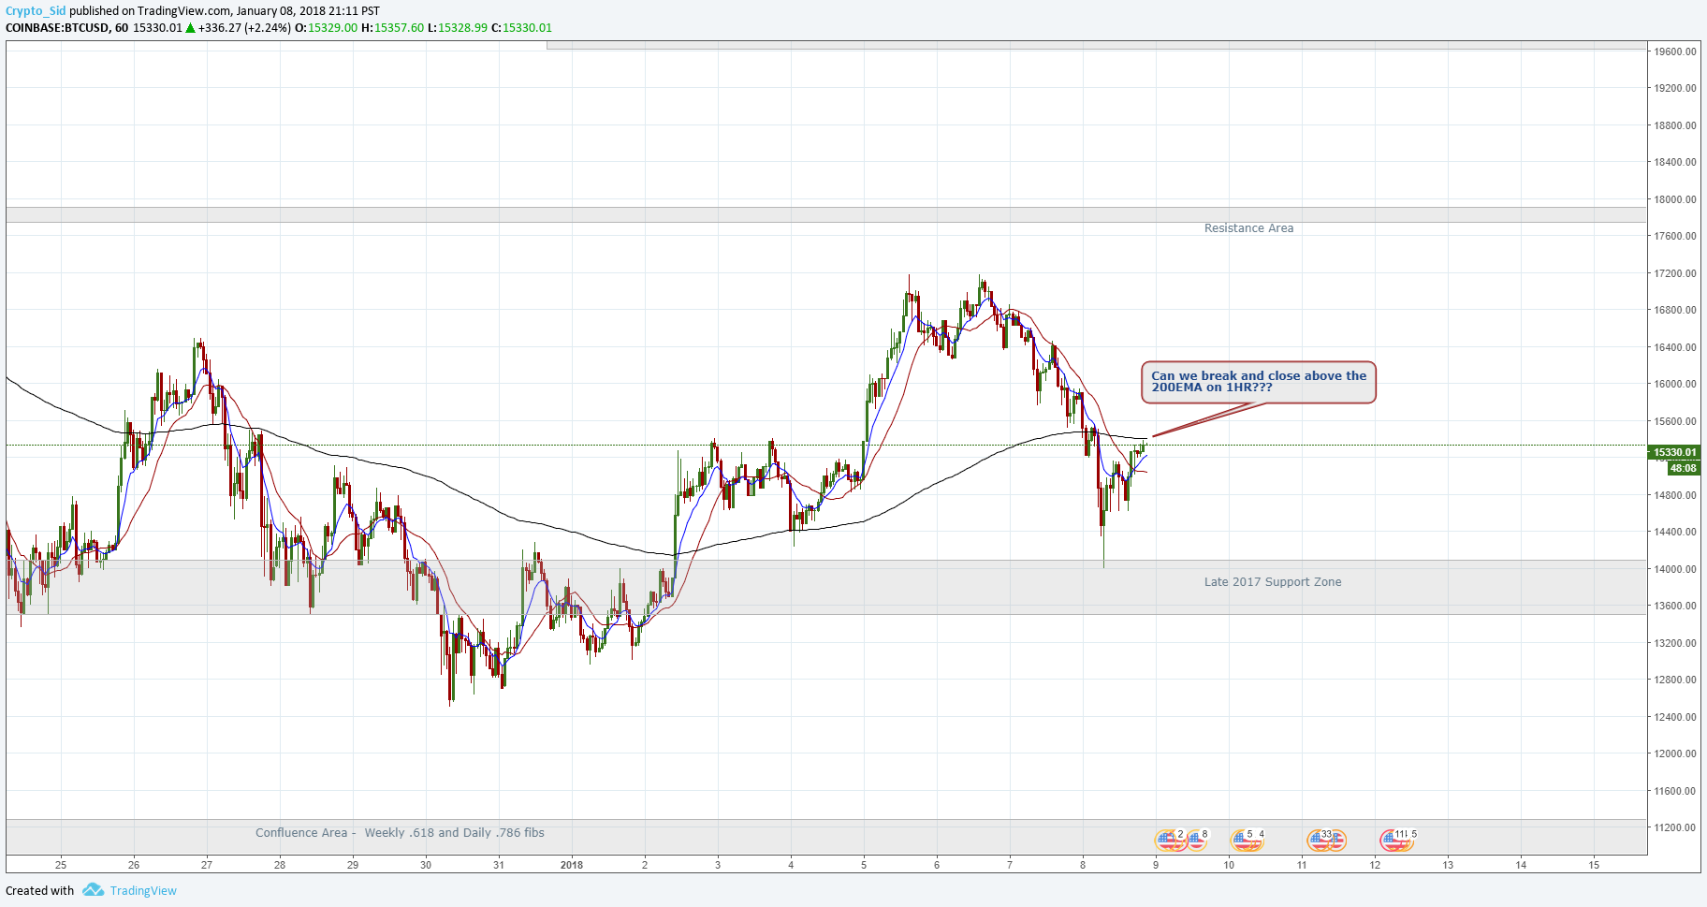Click the 19600.00 price axis label
1707x907 pixels.
[x=1675, y=51]
